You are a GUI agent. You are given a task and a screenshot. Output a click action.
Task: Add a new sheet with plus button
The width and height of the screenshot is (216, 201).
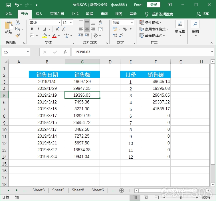point(122,190)
